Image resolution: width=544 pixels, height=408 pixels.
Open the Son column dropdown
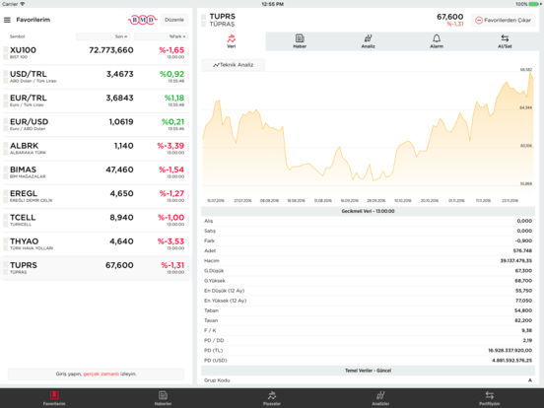click(103, 36)
